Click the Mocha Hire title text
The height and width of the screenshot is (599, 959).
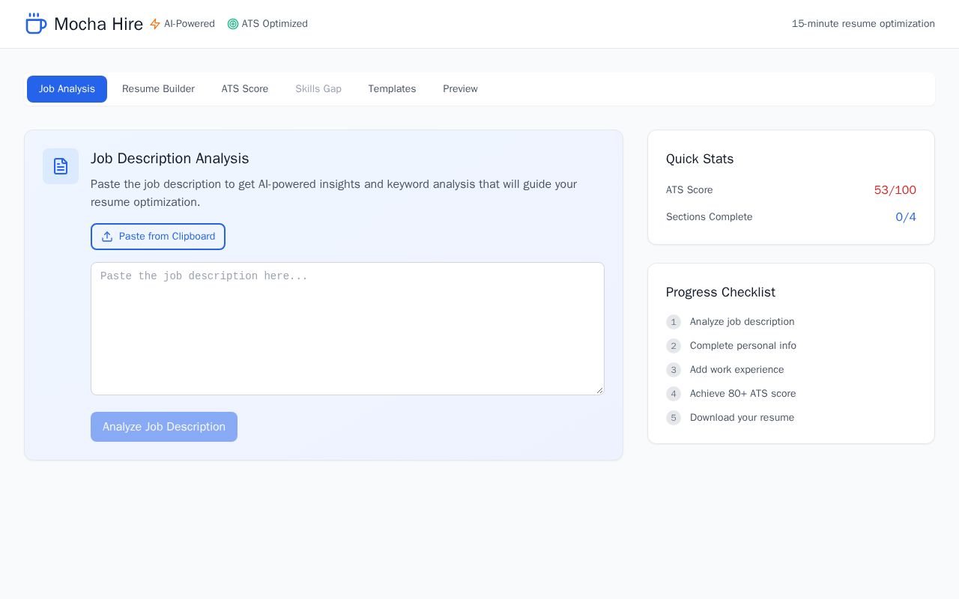(x=98, y=24)
